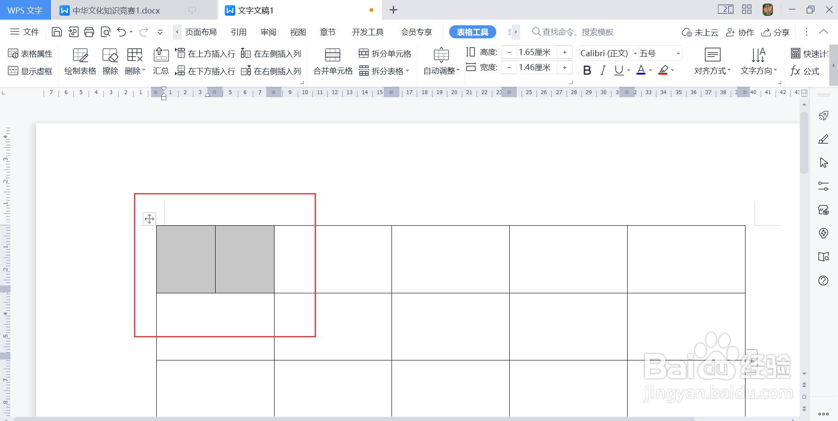The height and width of the screenshot is (421, 838).
Task: Switch to 开发工具 developer tab
Action: pyautogui.click(x=368, y=32)
